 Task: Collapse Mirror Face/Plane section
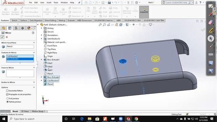coord(34,43)
